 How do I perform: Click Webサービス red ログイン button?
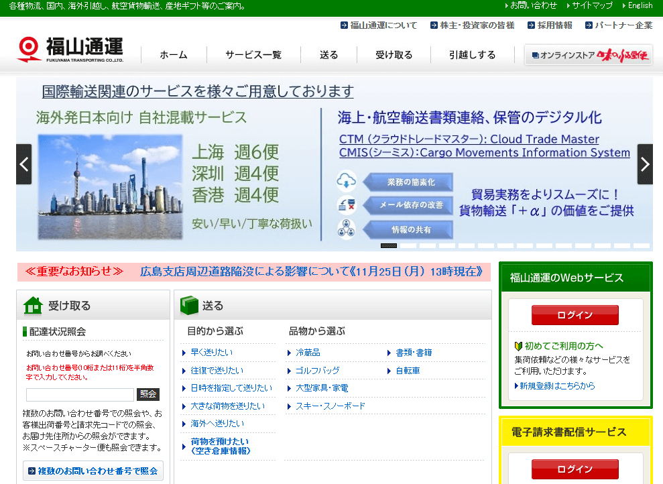click(575, 315)
